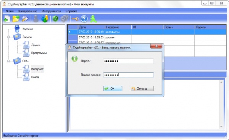229x140 pixels.
Task: Select the Почта tree item
Action: 35,77
